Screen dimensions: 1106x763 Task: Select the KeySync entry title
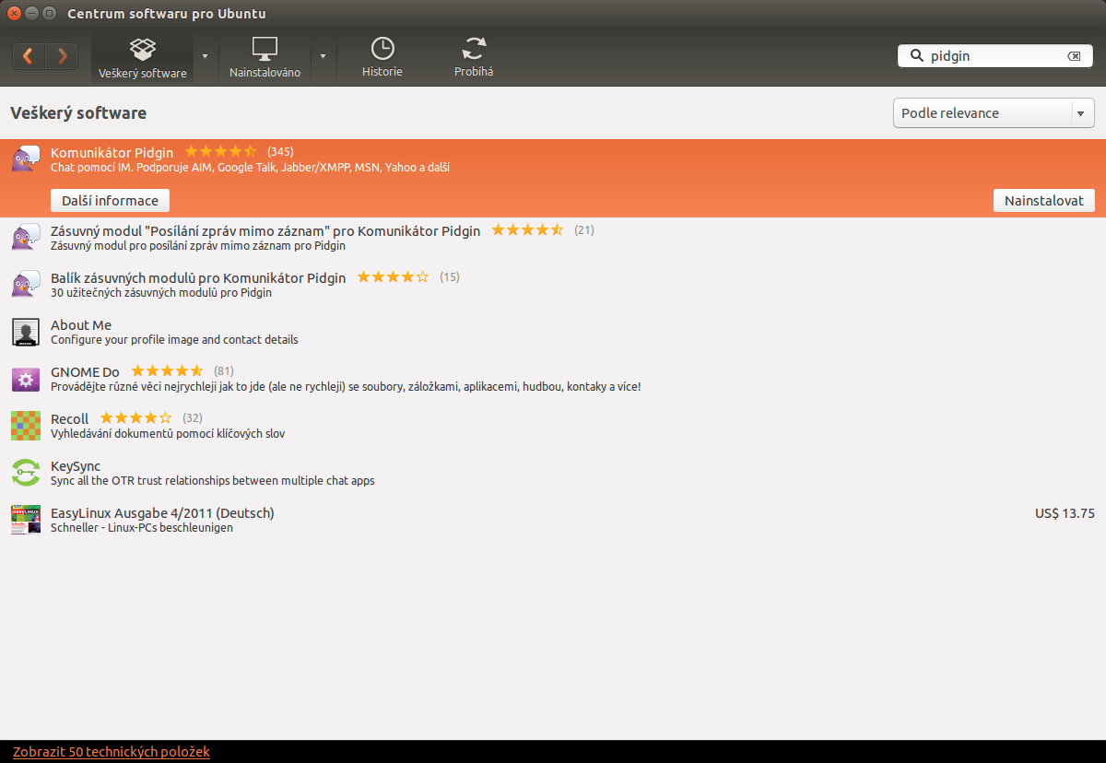(x=76, y=466)
